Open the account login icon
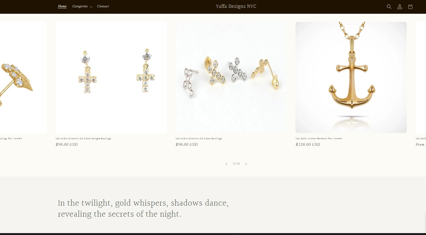 (400, 7)
